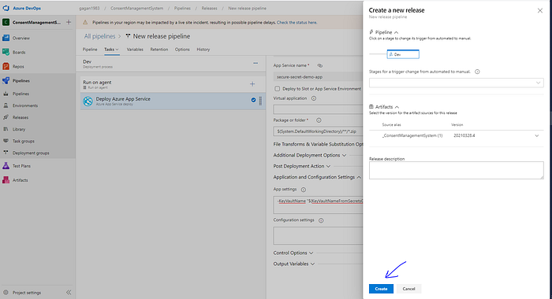Open Environments in the sidebar
552x299 pixels.
click(25, 105)
